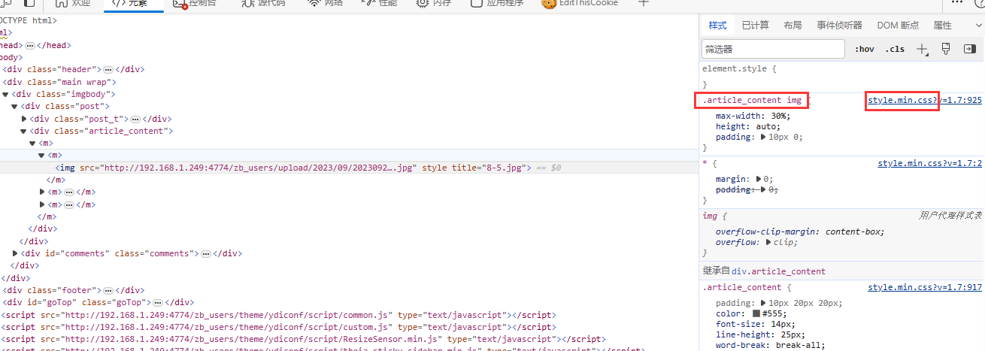The height and width of the screenshot is (351, 985).
Task: Edit overflow-clip-margin: content-box declaration
Action: click(800, 231)
